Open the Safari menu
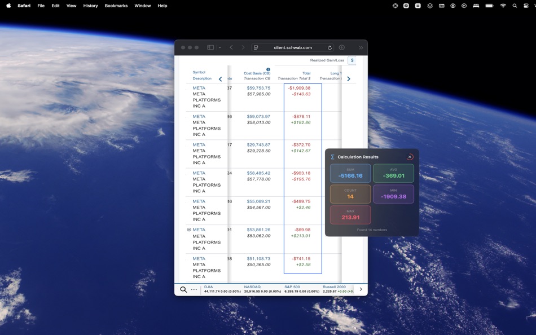 click(x=24, y=6)
